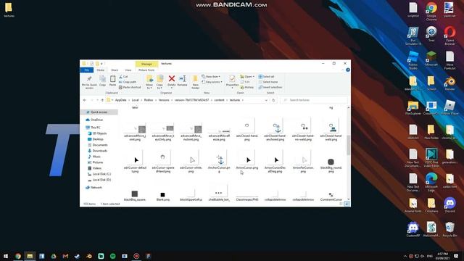Click History in Open group
This screenshot has width=464, height=261.
pyautogui.click(x=247, y=87)
